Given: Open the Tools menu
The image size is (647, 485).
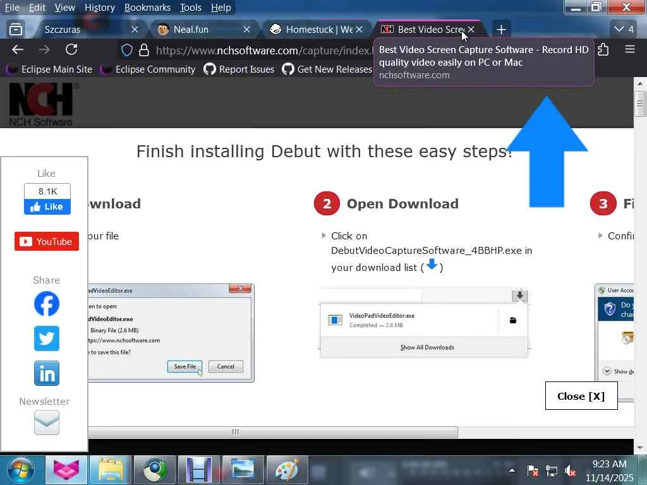Looking at the screenshot, I should point(191,8).
